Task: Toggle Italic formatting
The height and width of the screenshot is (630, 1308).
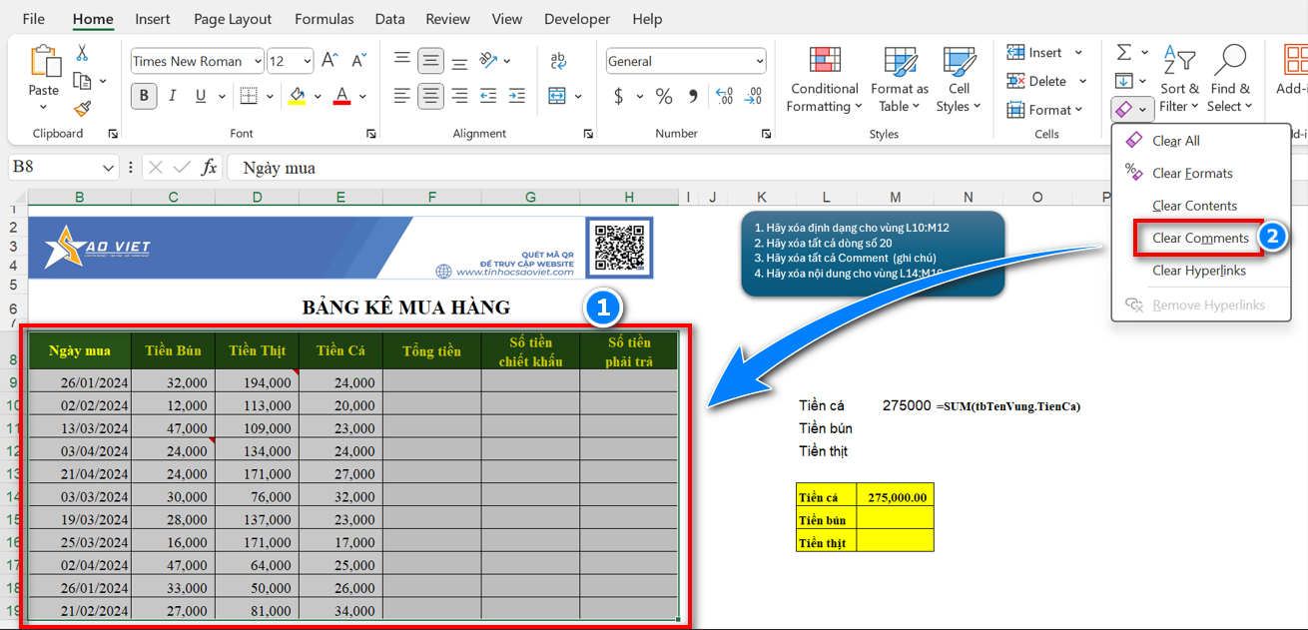Action: pos(172,96)
